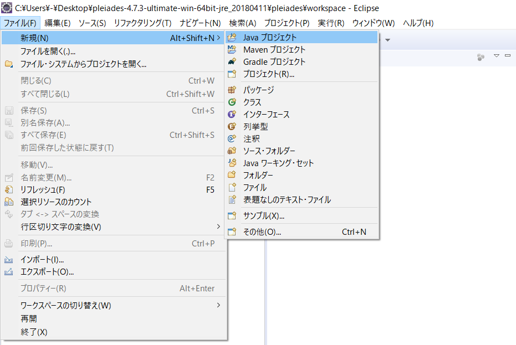Screen dimensions: 516x345
Task: Open the ナビゲート(N) menu
Action: 200,23
